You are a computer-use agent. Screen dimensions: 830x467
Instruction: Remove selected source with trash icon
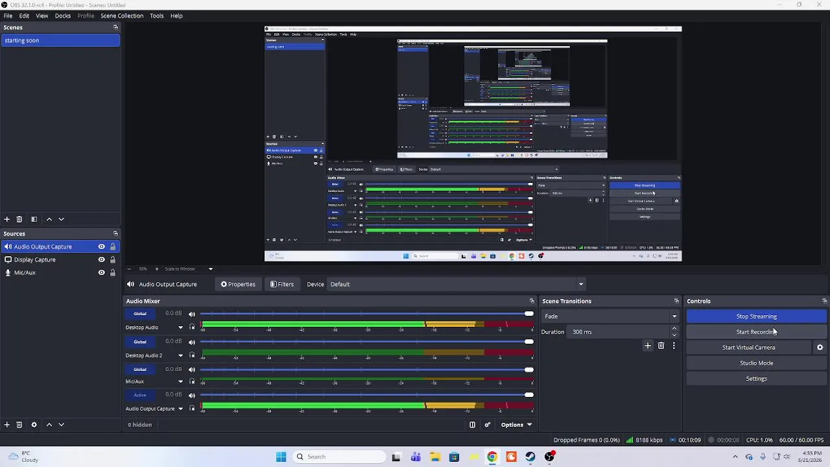19,425
